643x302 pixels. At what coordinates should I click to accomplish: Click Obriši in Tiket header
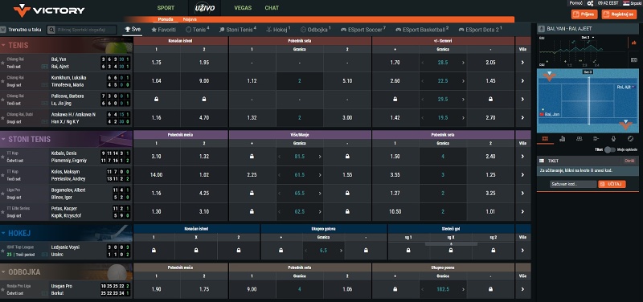[x=629, y=161]
